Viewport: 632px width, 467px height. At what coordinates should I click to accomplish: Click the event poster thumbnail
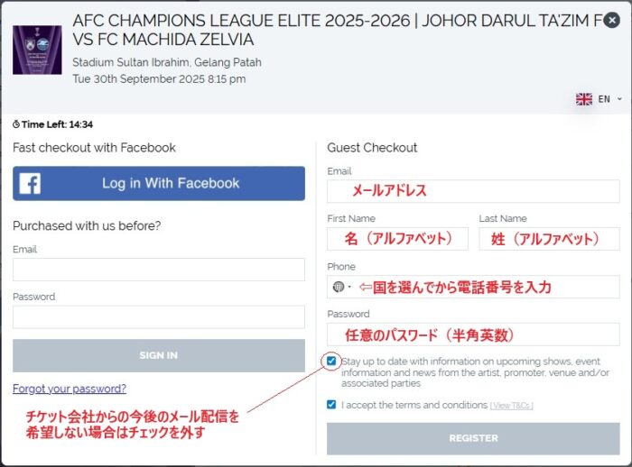[x=37, y=50]
